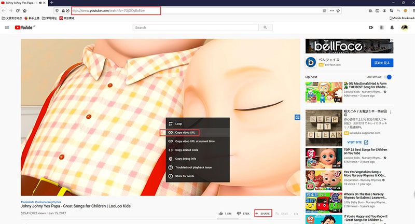Open options dots for the Japanese cleaning ad
The height and width of the screenshot is (224, 415).
pyautogui.click(x=391, y=113)
